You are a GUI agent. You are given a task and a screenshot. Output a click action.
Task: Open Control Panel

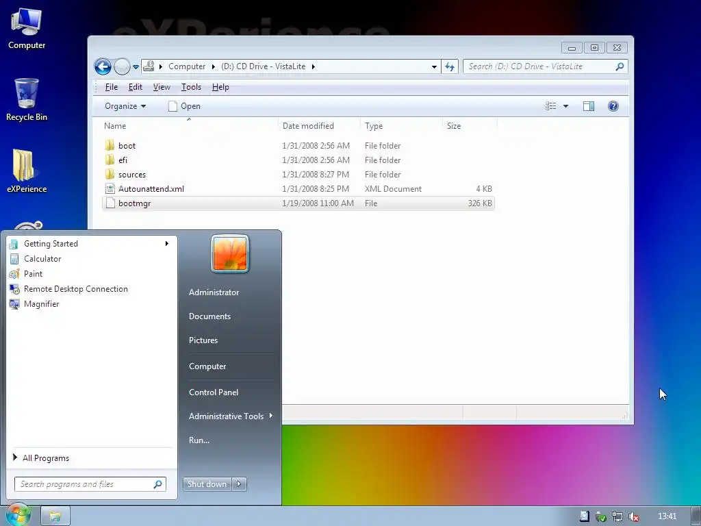coord(214,392)
